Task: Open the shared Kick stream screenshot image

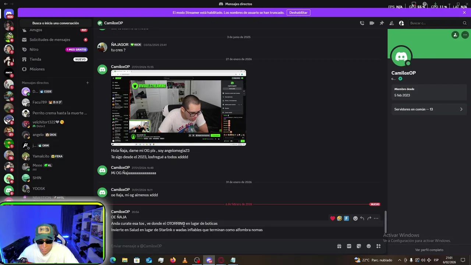Action: click(178, 108)
